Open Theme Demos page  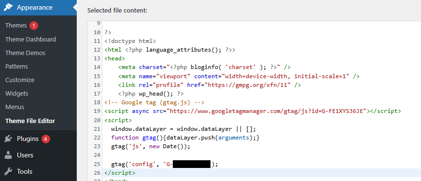point(25,53)
